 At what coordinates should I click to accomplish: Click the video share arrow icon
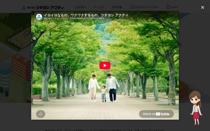(41, 114)
